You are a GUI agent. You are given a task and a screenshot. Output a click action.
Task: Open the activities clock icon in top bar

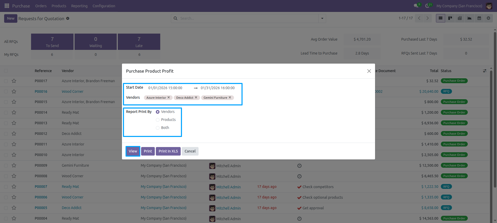[427, 6]
